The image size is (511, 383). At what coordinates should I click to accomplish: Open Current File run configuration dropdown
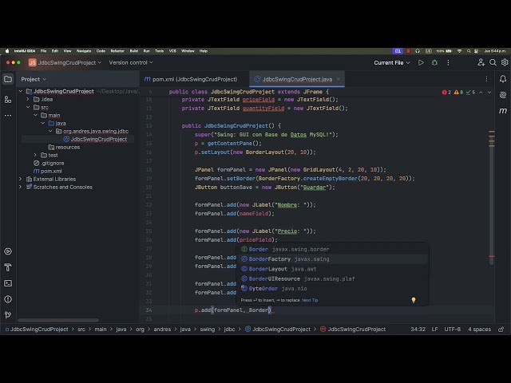[392, 62]
